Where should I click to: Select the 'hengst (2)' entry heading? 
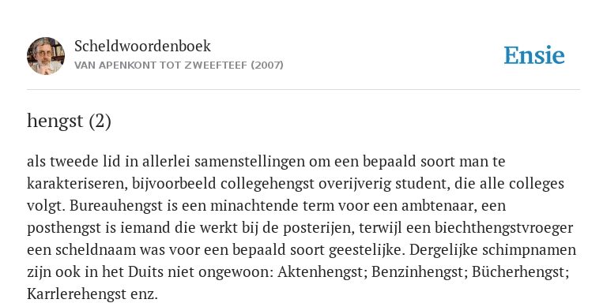tap(69, 121)
